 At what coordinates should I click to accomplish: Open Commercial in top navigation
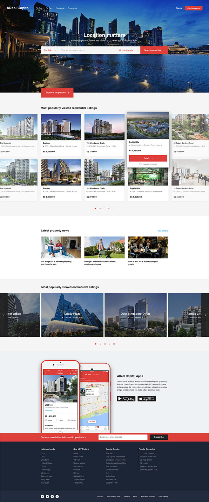(72, 8)
